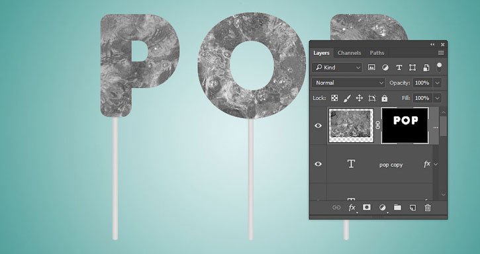Filter layers by shape layers icon
The width and height of the screenshot is (480, 254).
412,67
